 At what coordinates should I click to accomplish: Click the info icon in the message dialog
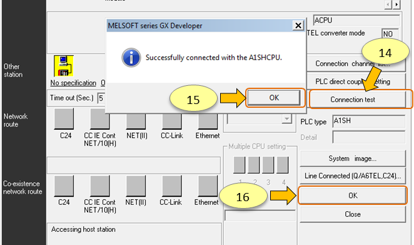[x=131, y=58]
